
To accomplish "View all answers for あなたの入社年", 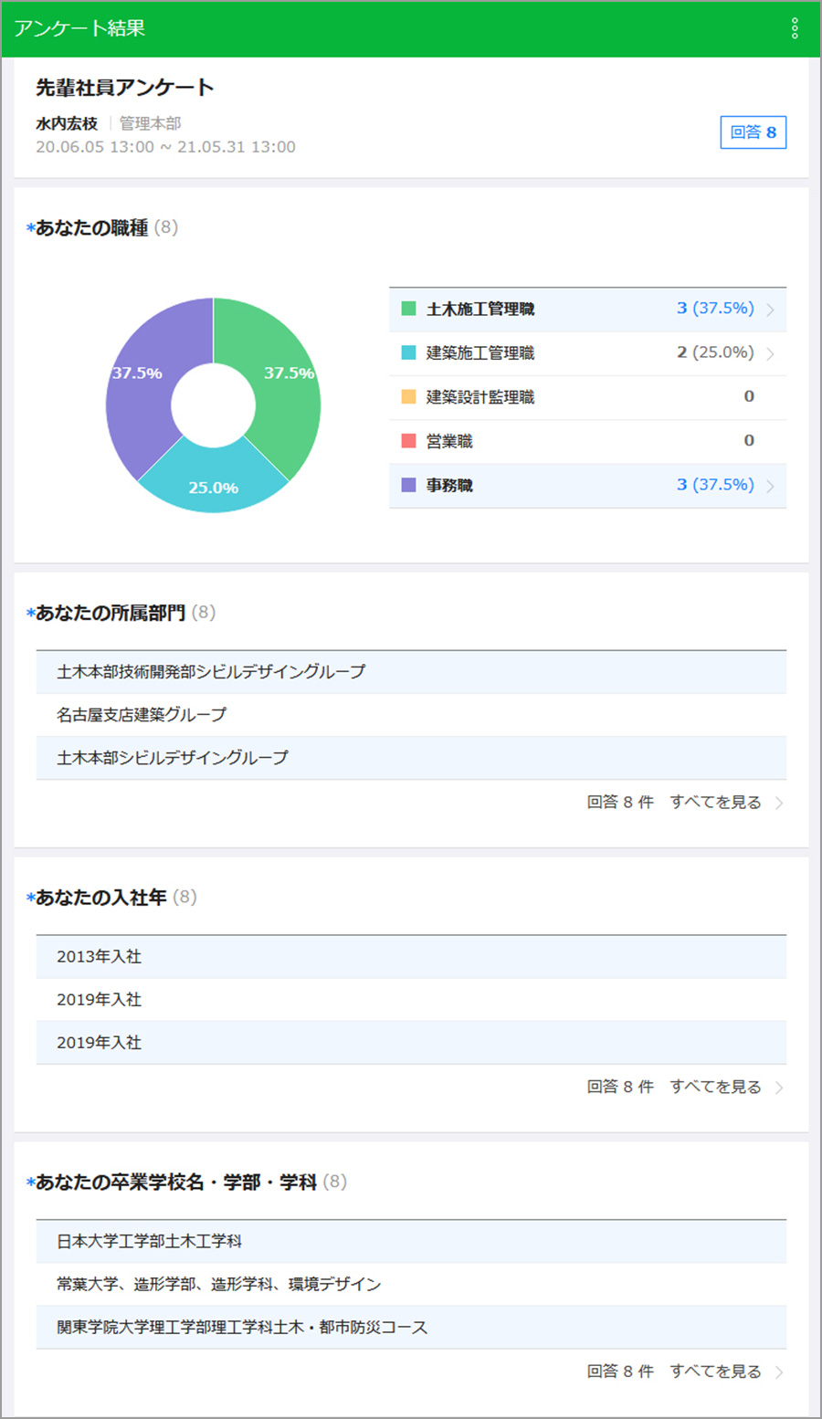I will click(x=726, y=1087).
